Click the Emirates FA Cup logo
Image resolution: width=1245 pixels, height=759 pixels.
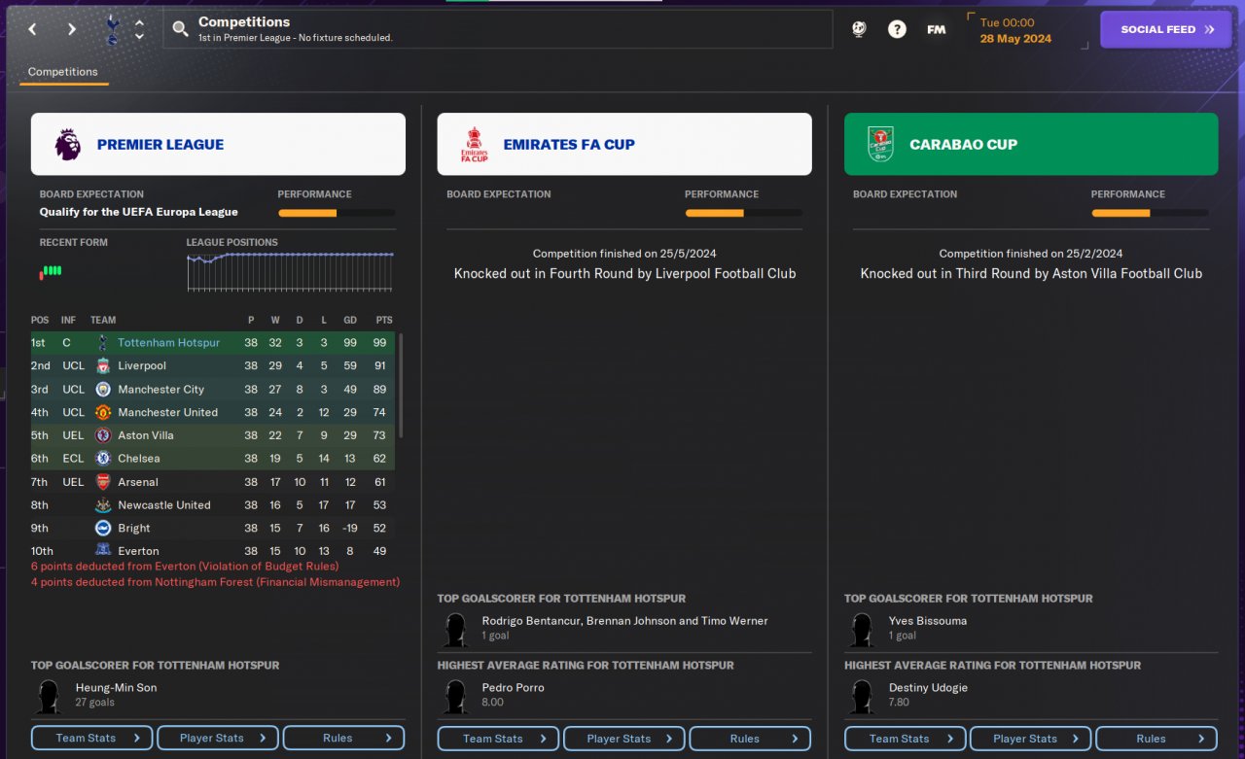click(x=475, y=144)
